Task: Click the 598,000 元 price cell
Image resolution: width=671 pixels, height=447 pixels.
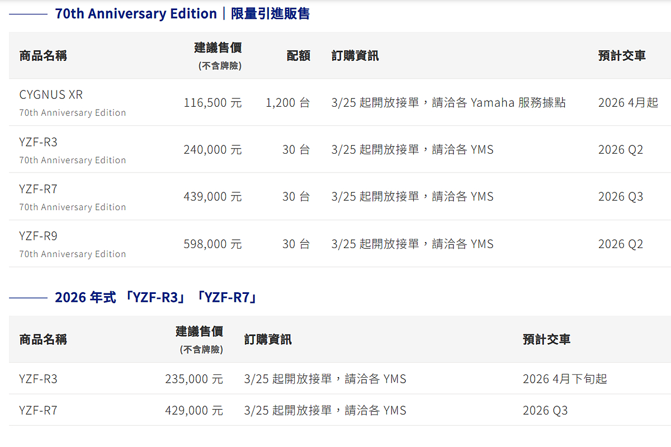Action: coord(212,244)
